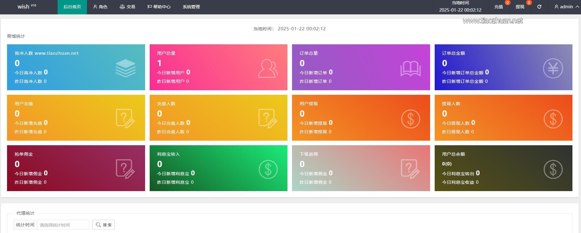Click the stacked layers icon on 首冲人数 card
Image resolution: width=581 pixels, height=233 pixels.
(x=126, y=68)
